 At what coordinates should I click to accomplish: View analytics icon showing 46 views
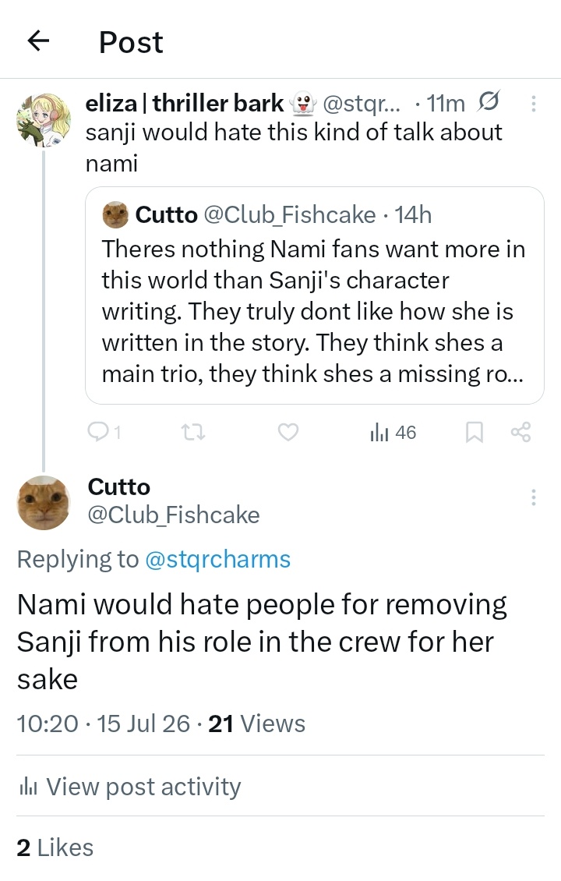pos(393,432)
